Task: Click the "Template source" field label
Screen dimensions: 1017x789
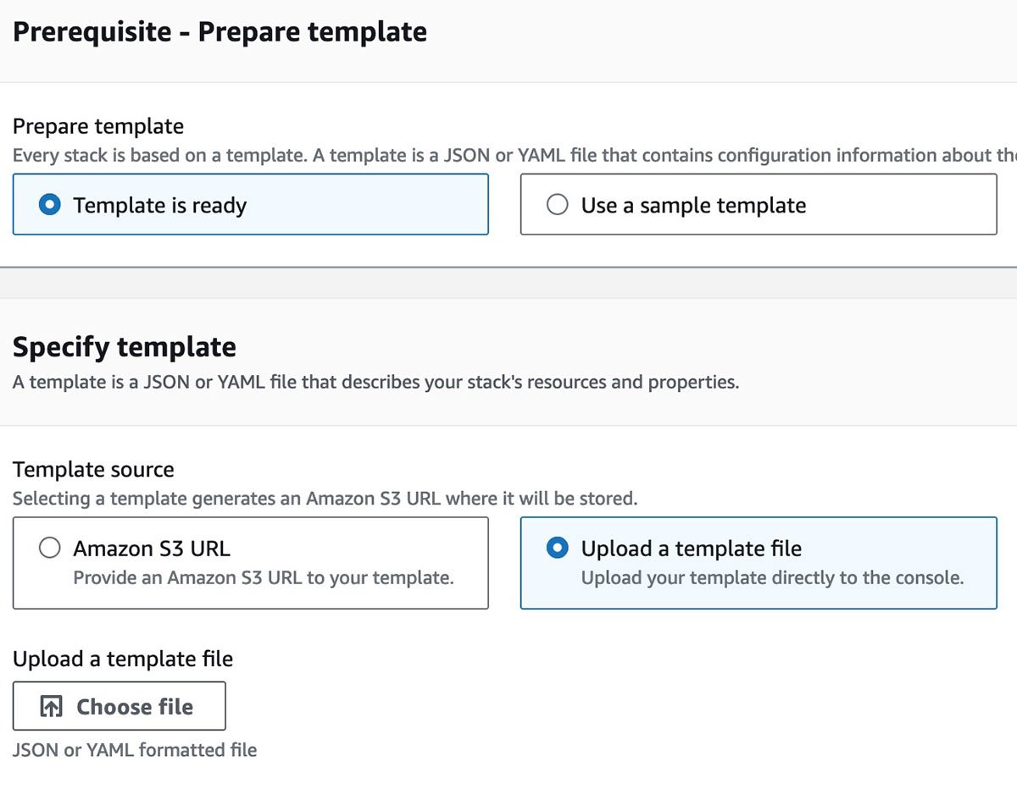Action: coord(93,470)
